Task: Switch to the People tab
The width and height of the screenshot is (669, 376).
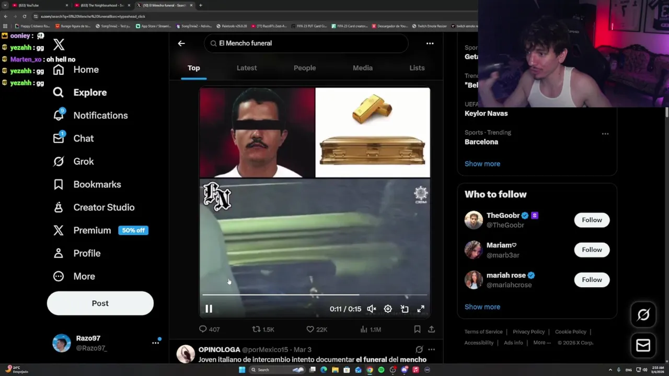Action: (305, 68)
